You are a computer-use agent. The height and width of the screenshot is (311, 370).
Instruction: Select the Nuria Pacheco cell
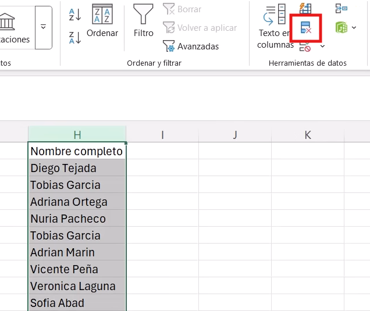pos(77,219)
